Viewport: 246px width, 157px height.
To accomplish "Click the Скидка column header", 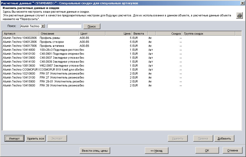I will (169, 34).
